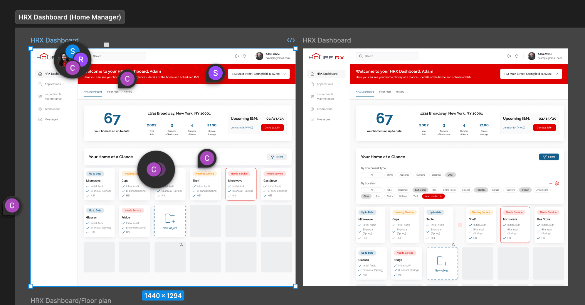
Task: Click the red gear icon beside By Location
Action: tap(557, 183)
